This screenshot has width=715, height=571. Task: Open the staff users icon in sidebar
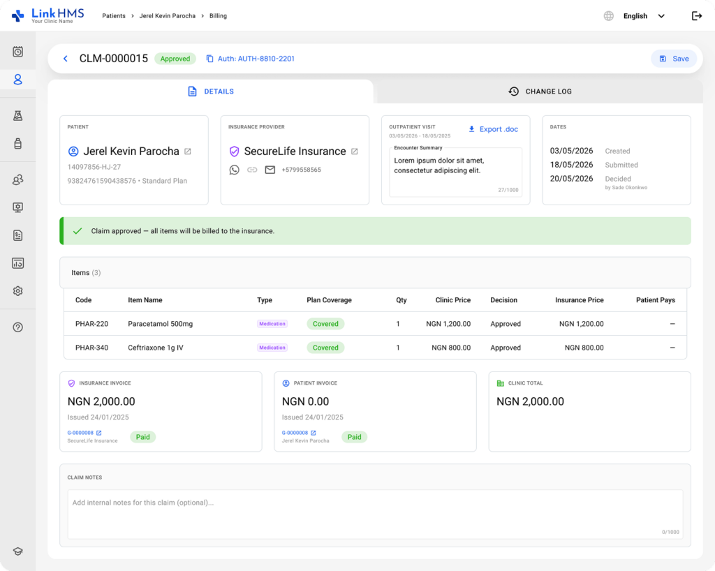click(x=17, y=179)
